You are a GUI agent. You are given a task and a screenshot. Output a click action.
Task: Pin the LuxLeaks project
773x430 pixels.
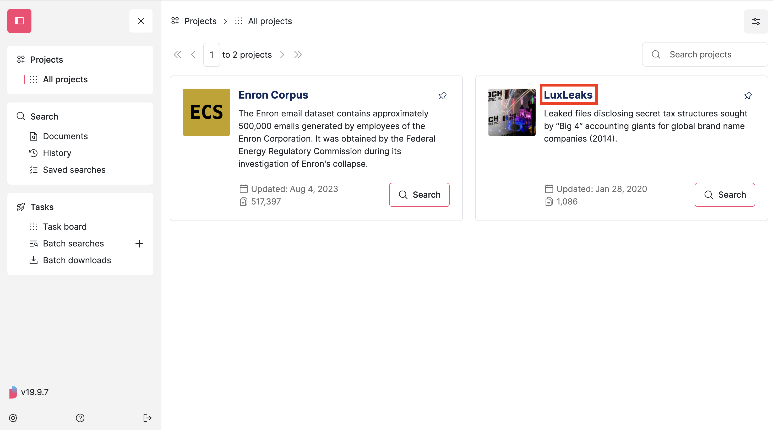pyautogui.click(x=748, y=95)
